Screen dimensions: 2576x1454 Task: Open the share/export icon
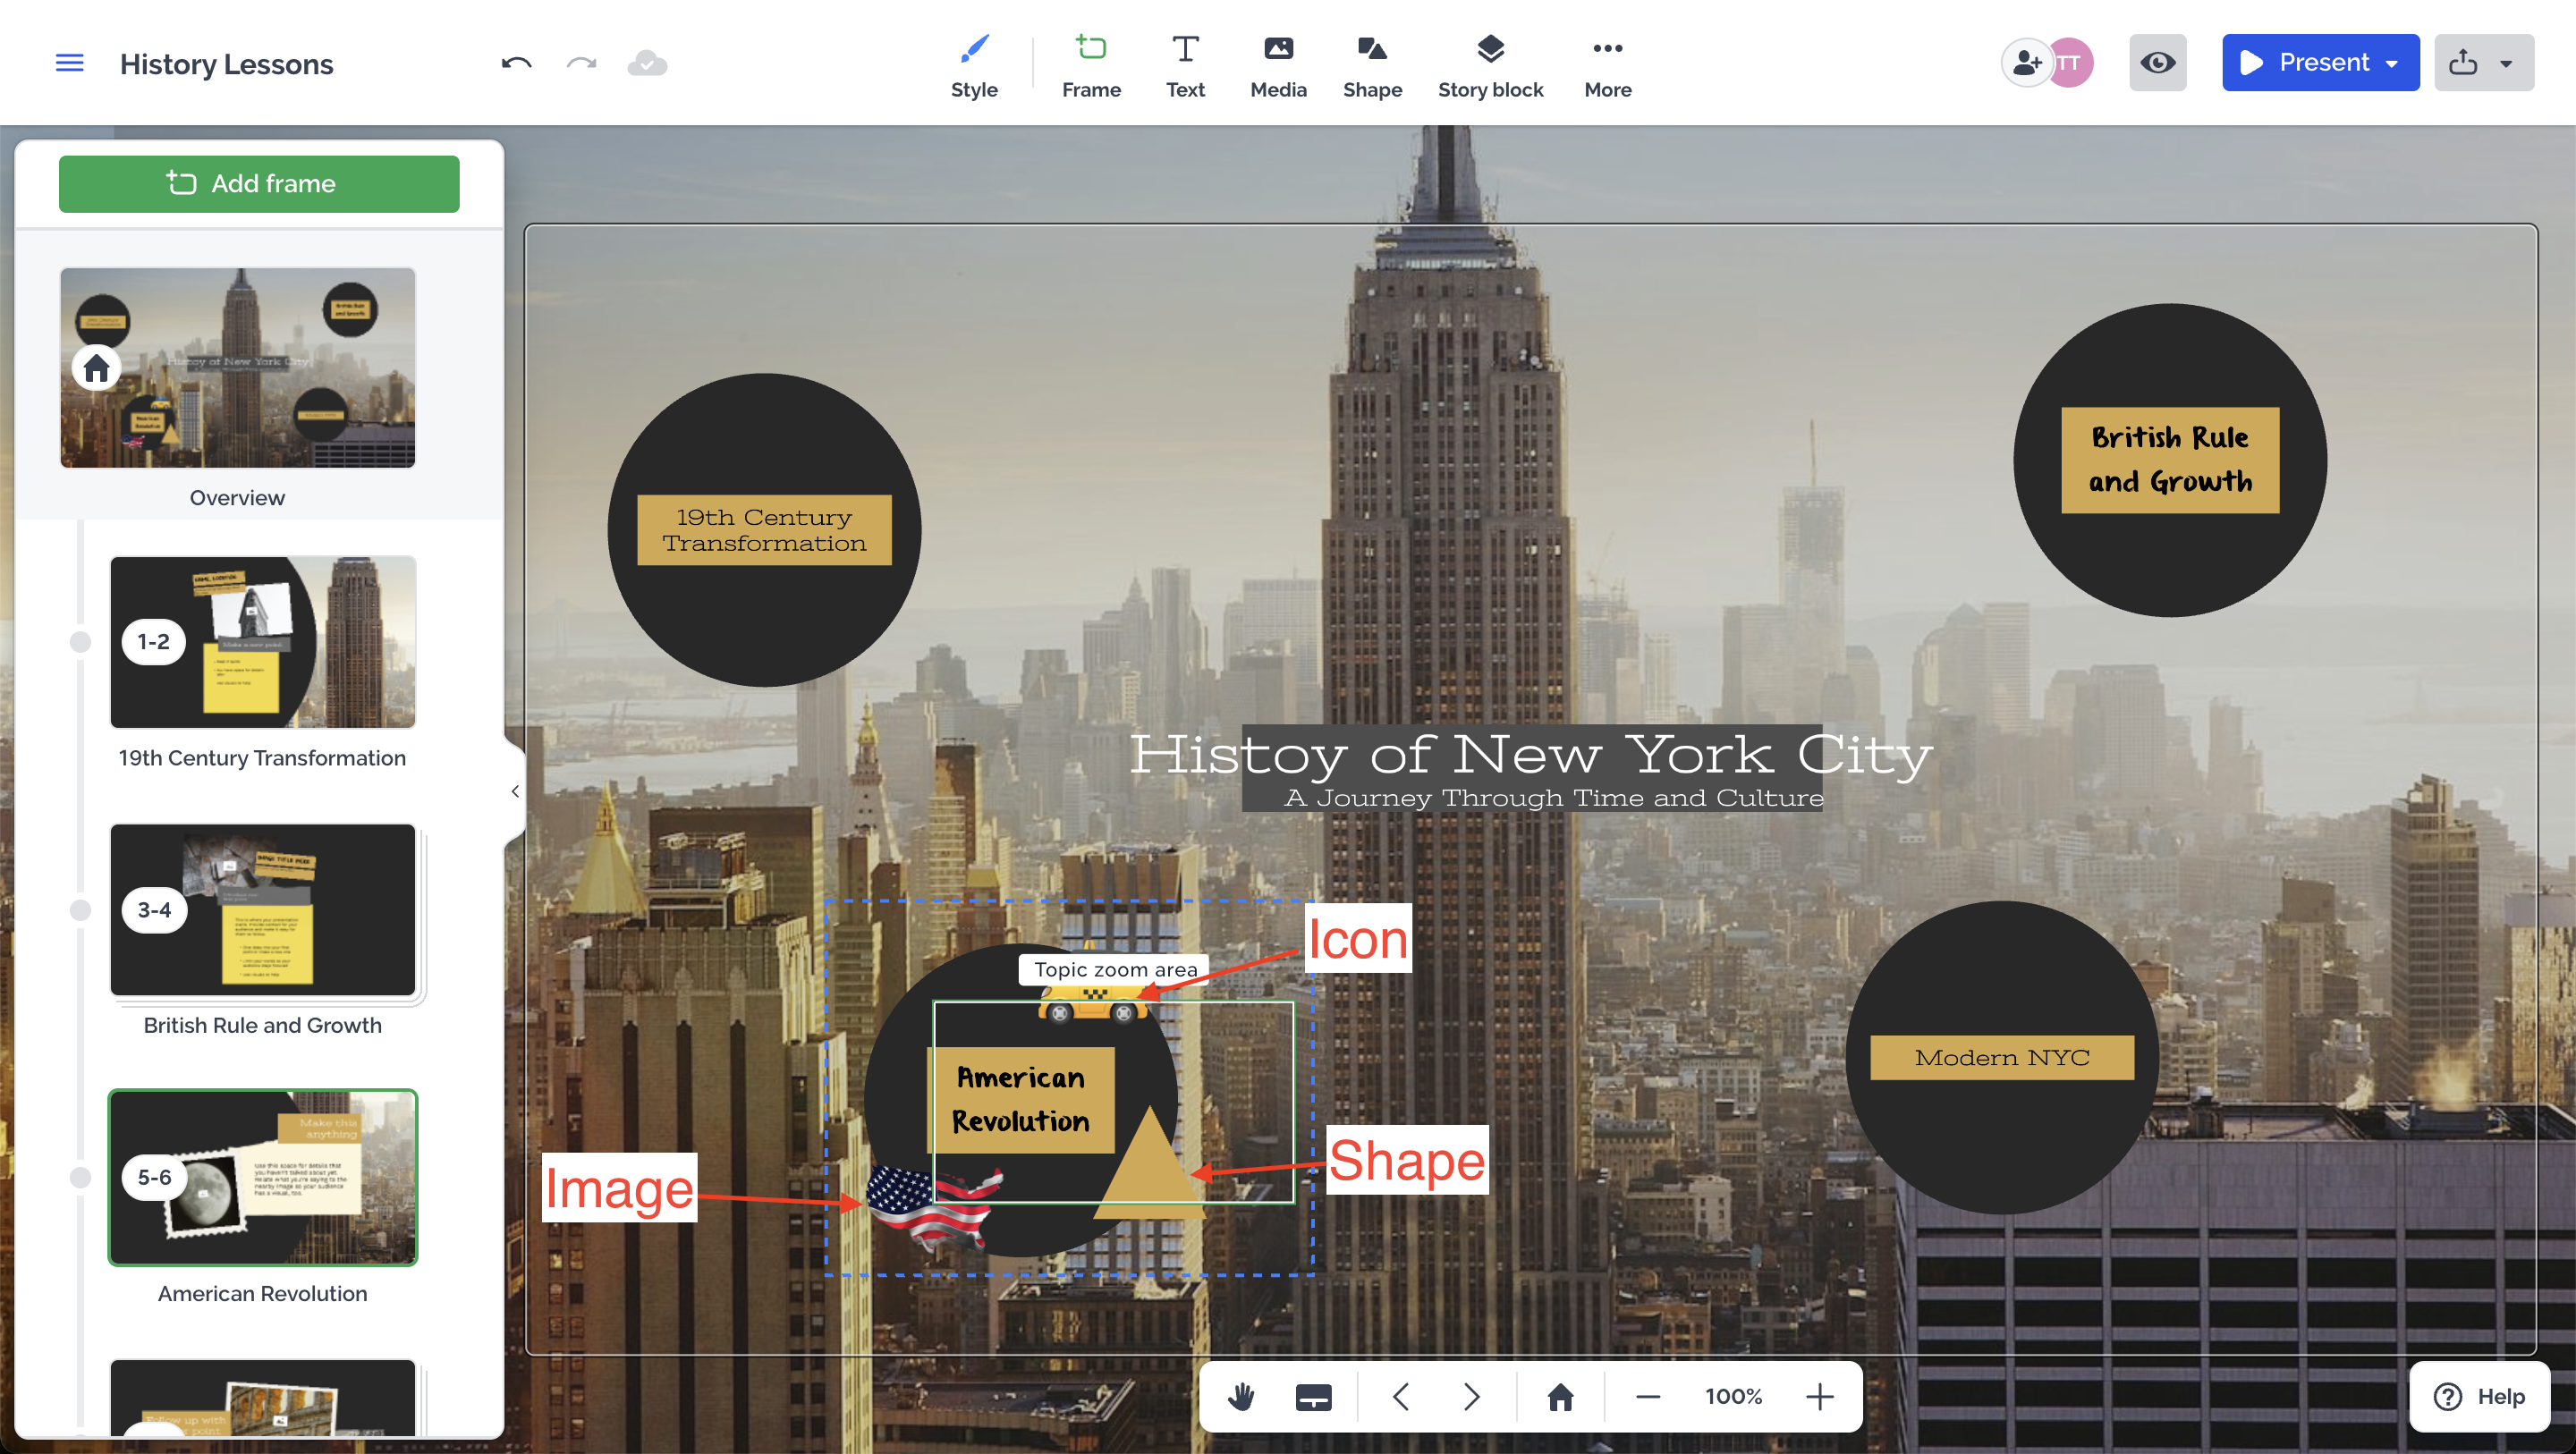(x=2463, y=63)
